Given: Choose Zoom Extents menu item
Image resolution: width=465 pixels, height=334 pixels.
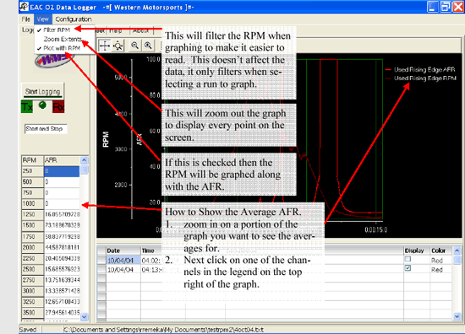Looking at the screenshot, I should (x=63, y=39).
